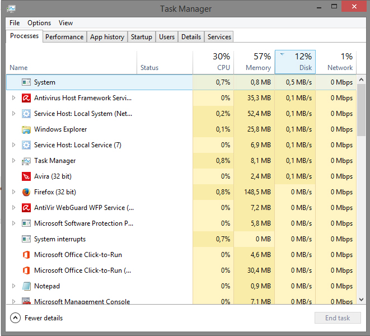Click the System process icon

pos(26,82)
